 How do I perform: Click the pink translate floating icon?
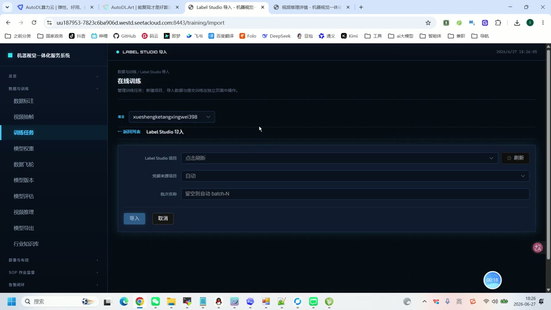pos(538,248)
